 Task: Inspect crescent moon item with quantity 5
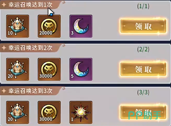[81, 69]
